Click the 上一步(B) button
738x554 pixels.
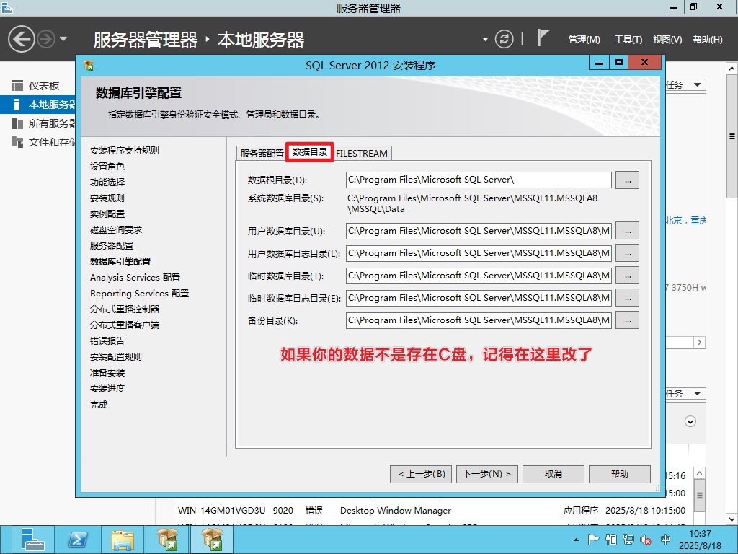(x=421, y=474)
